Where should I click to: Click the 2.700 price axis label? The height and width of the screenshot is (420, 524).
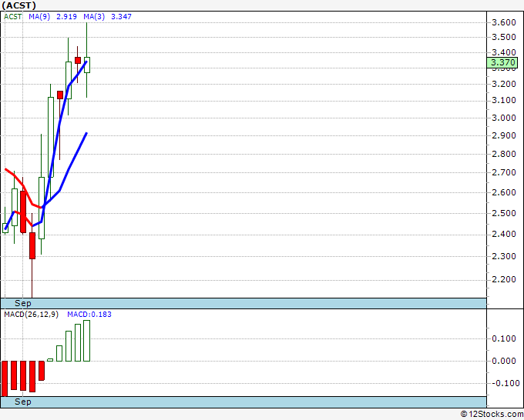point(504,172)
